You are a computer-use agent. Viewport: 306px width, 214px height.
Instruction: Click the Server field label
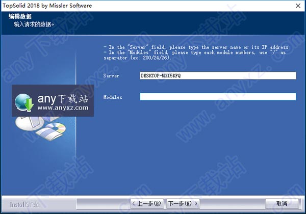[111, 75]
